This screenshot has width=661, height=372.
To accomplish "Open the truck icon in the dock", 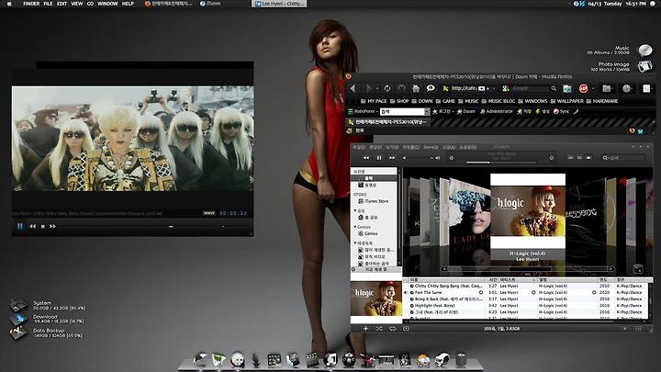I will click(x=442, y=360).
